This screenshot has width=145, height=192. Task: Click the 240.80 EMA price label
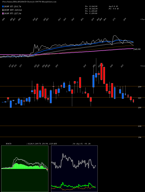pyautogui.click(x=137, y=49)
